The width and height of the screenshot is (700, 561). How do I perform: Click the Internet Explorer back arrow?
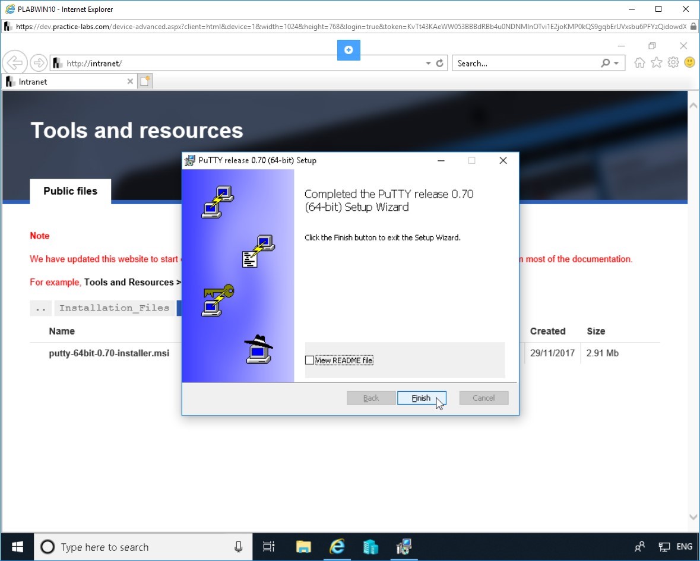click(x=15, y=63)
